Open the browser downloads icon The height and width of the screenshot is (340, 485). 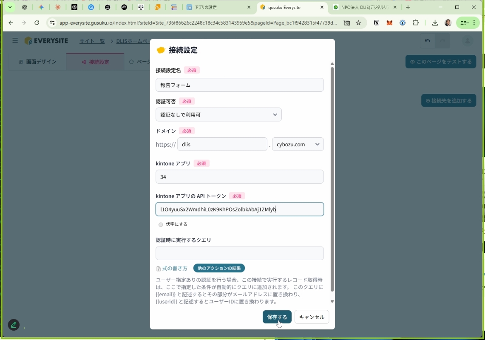435,23
